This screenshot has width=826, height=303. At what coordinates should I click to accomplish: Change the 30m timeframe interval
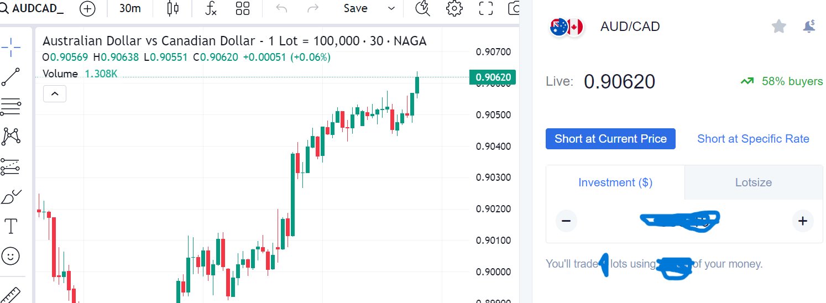(130, 8)
